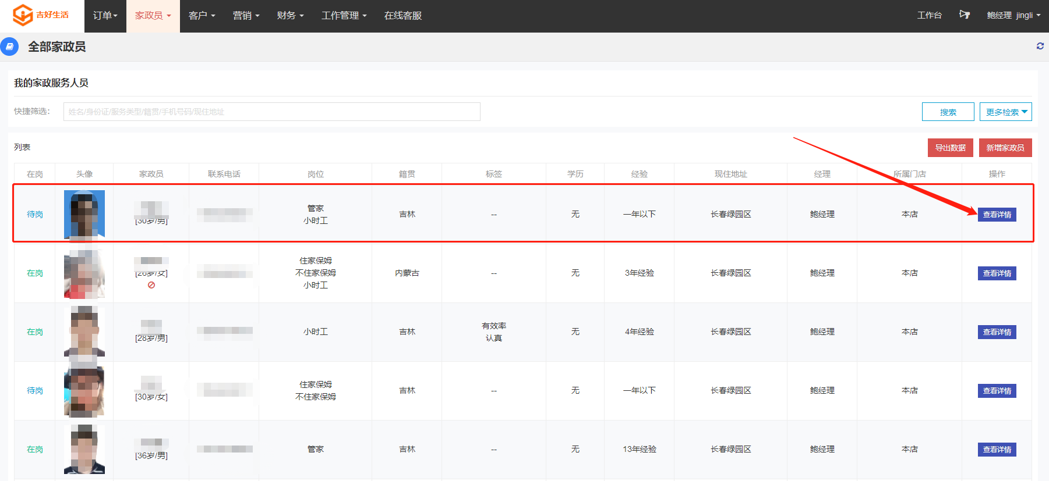Click the 吉好生活 logo icon

pyautogui.click(x=23, y=15)
